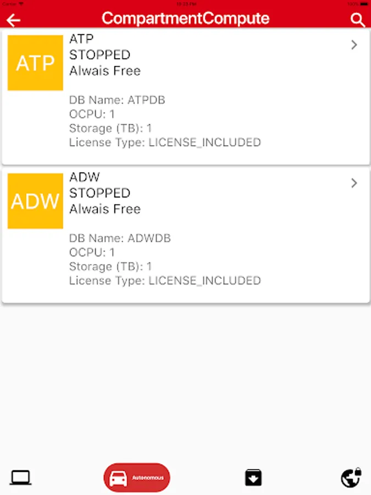Tap the ATP title text
The height and width of the screenshot is (495, 371).
coord(81,39)
